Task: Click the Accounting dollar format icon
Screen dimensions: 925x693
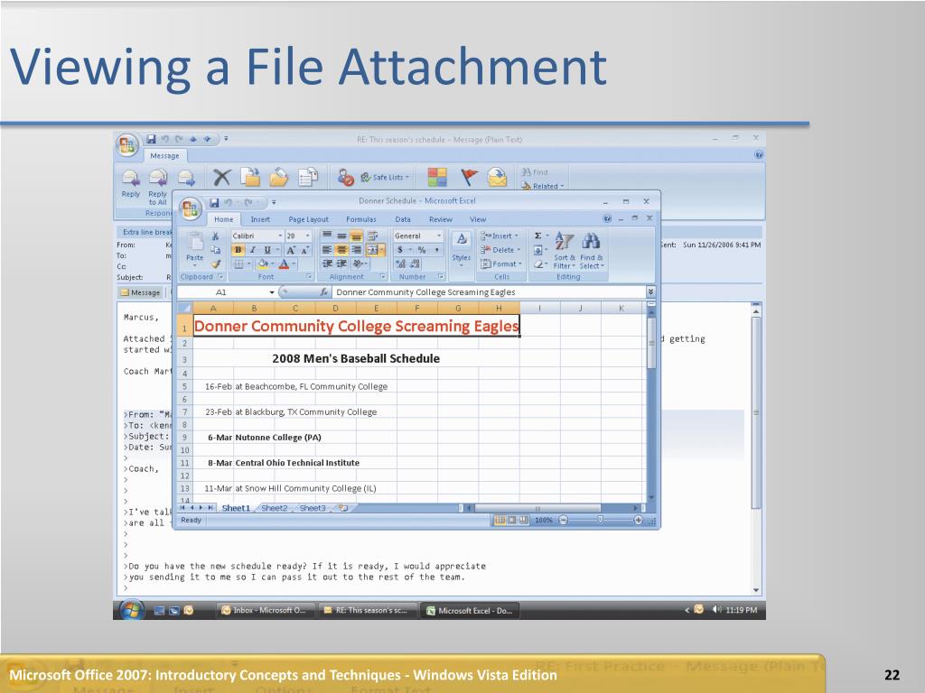Action: tap(400, 250)
